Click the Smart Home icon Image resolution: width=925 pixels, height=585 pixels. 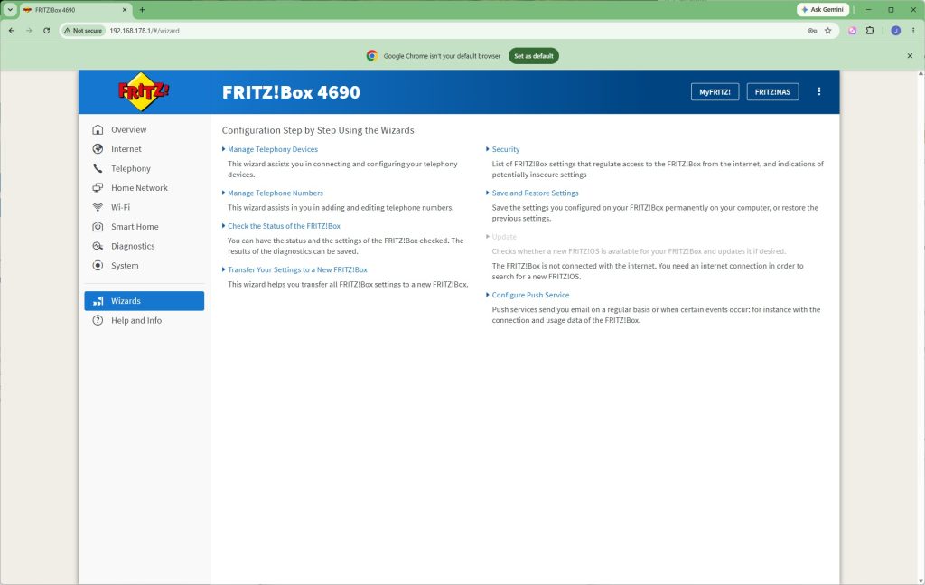(98, 227)
